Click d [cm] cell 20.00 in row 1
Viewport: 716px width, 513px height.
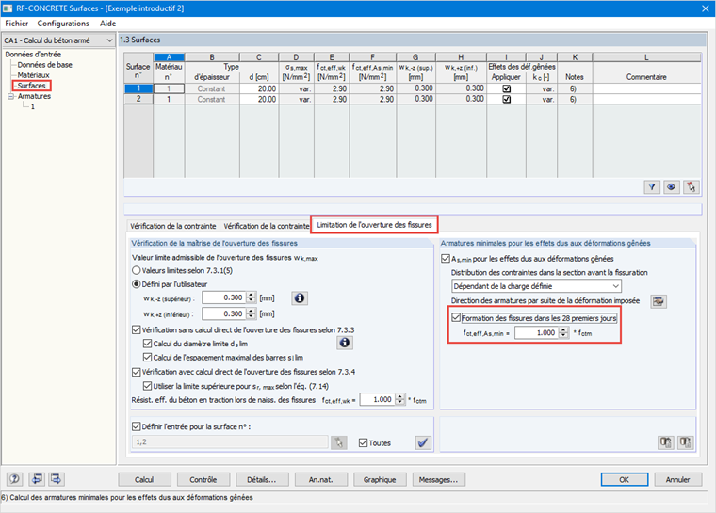[x=259, y=88]
